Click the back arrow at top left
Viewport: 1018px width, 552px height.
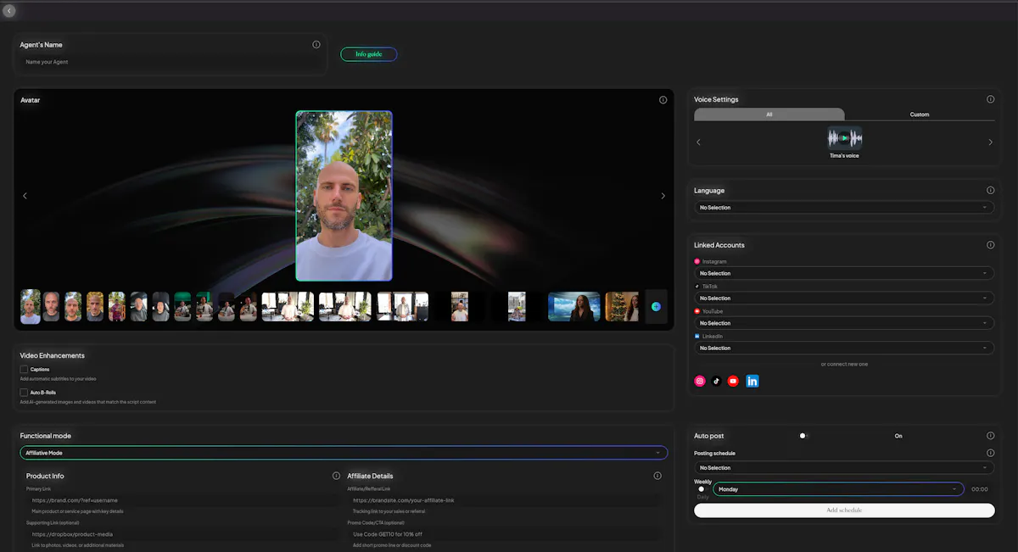(x=9, y=11)
